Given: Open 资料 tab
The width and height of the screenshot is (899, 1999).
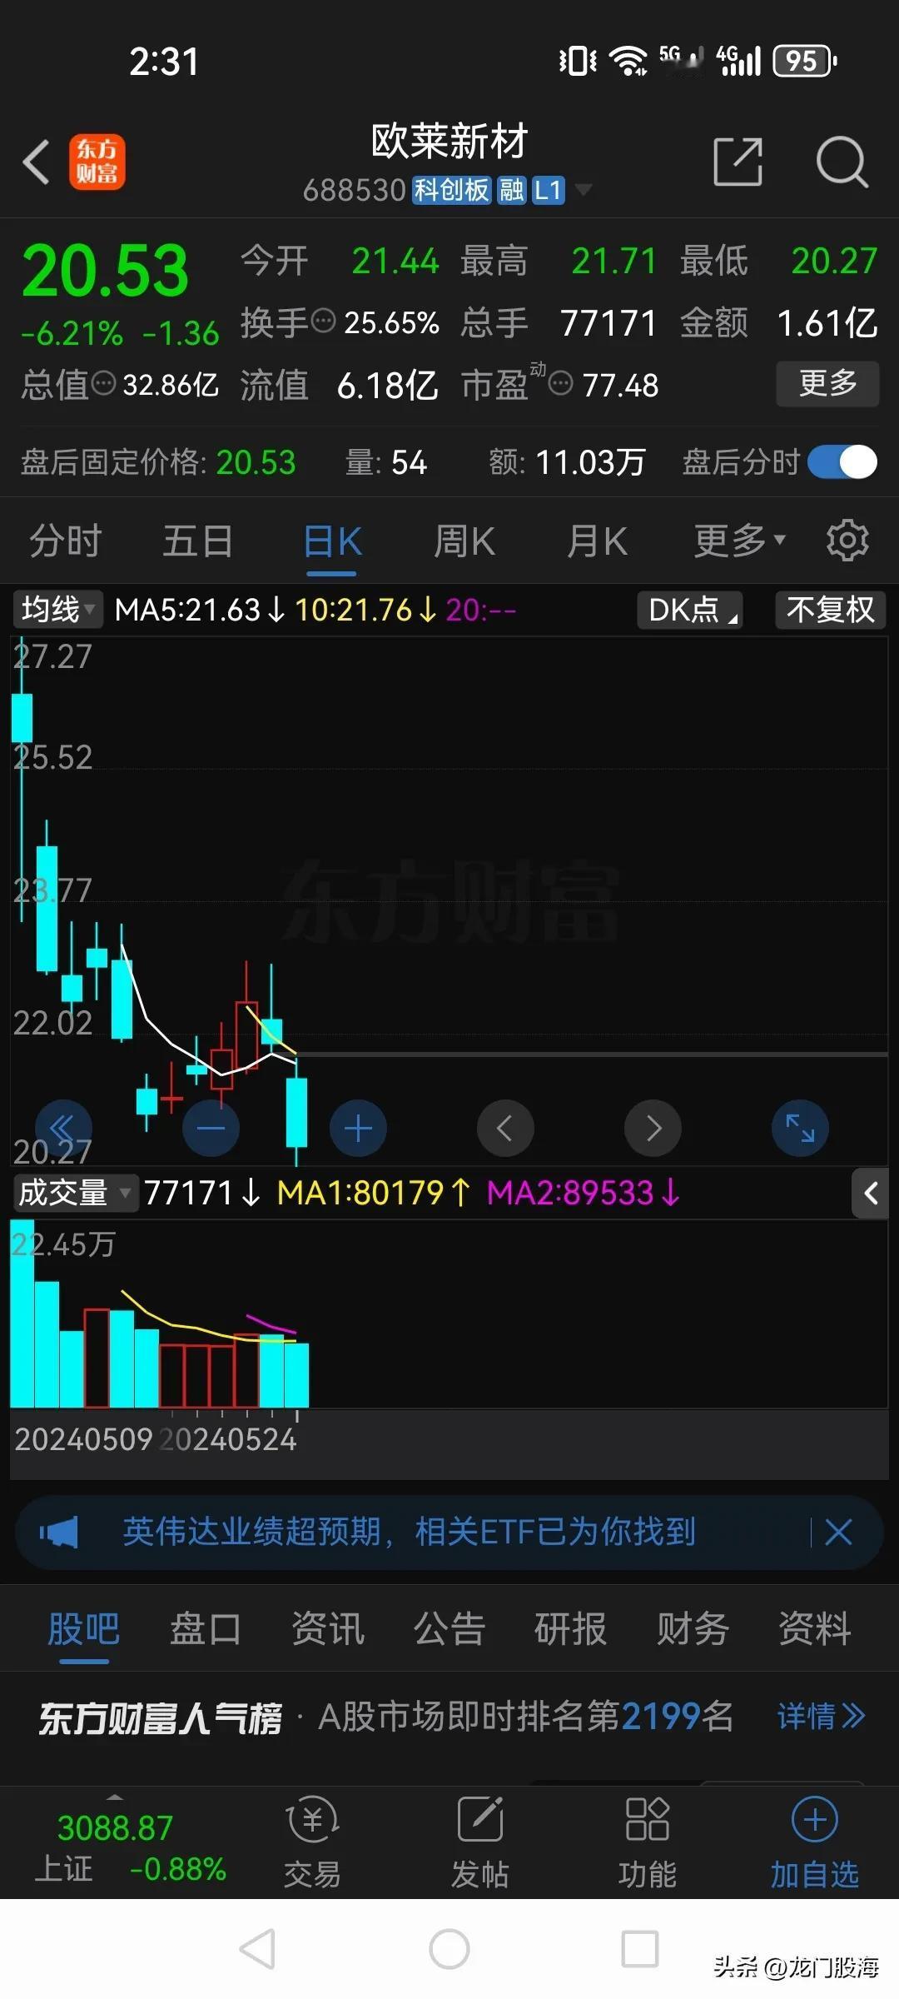Looking at the screenshot, I should coord(814,1628).
